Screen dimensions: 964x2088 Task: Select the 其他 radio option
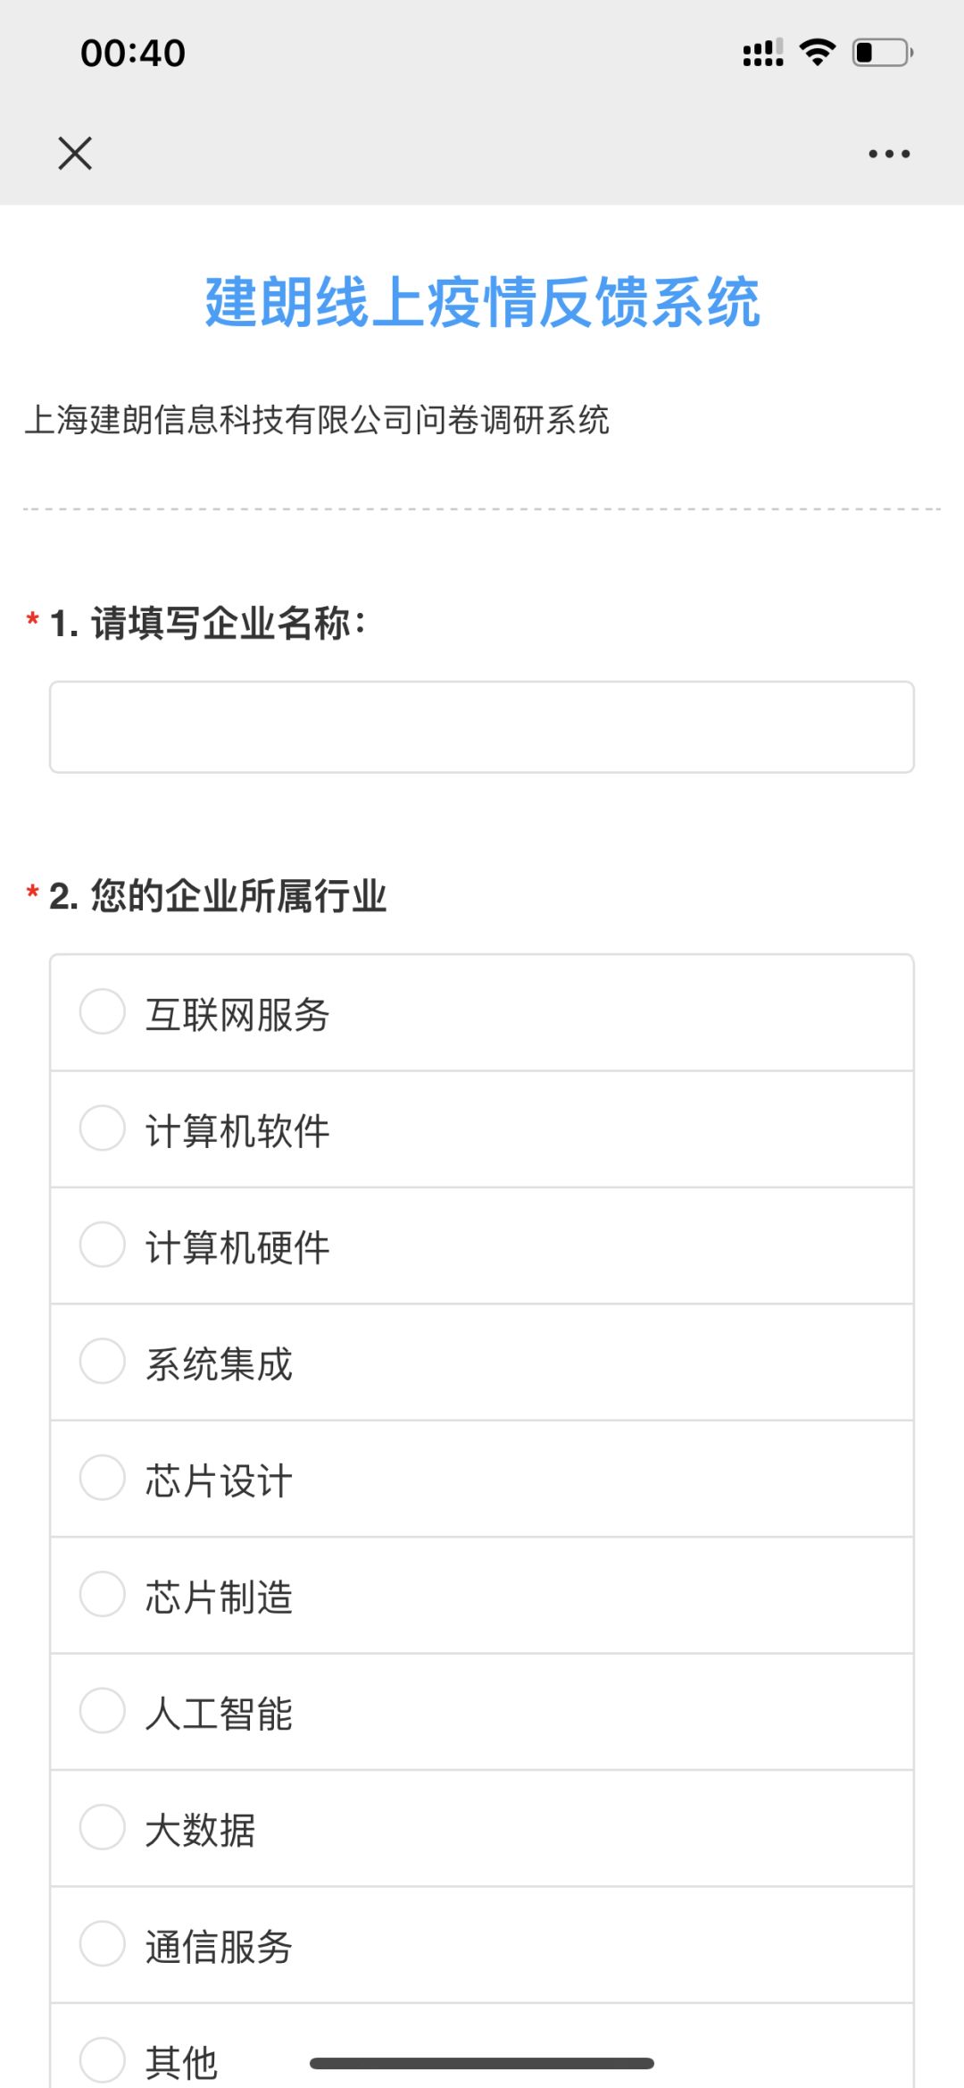[103, 2059]
